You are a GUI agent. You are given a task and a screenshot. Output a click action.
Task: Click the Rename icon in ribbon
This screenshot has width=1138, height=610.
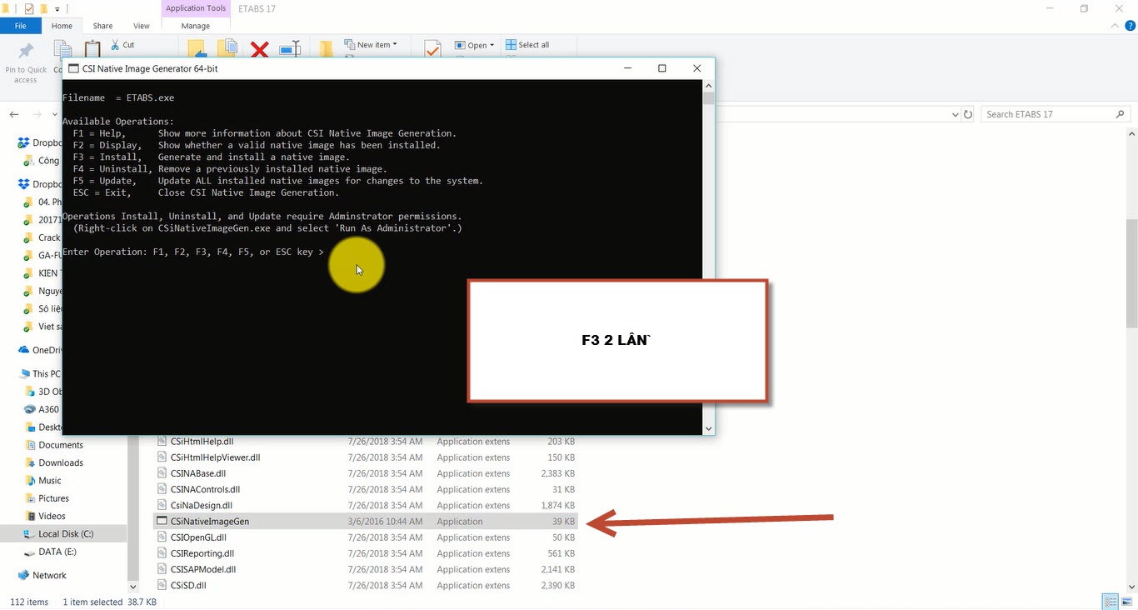pyautogui.click(x=289, y=50)
